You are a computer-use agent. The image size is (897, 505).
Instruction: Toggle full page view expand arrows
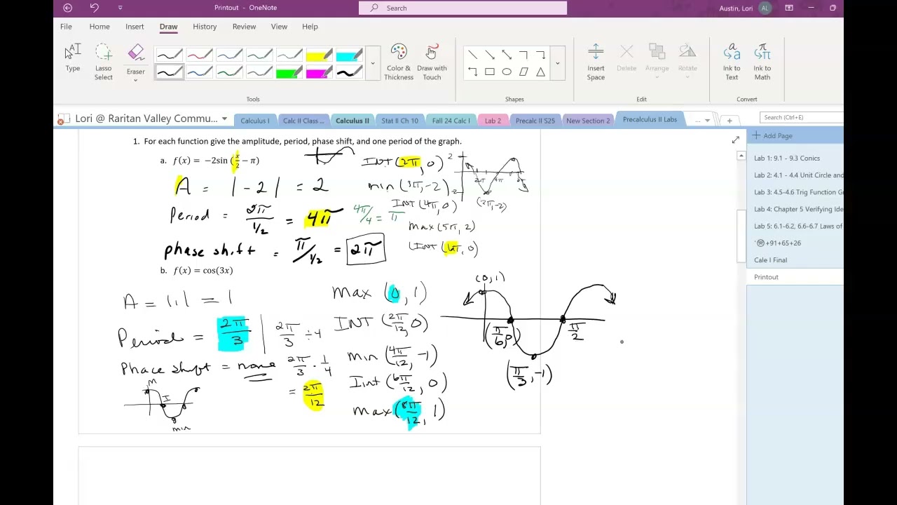pos(735,140)
